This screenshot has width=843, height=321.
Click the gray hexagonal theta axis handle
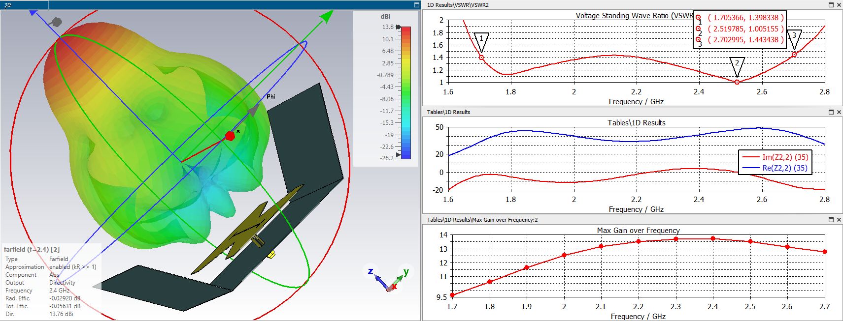pyautogui.click(x=57, y=22)
